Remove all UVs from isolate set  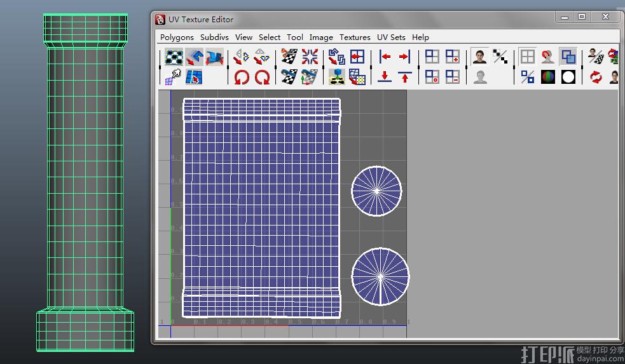pos(432,77)
